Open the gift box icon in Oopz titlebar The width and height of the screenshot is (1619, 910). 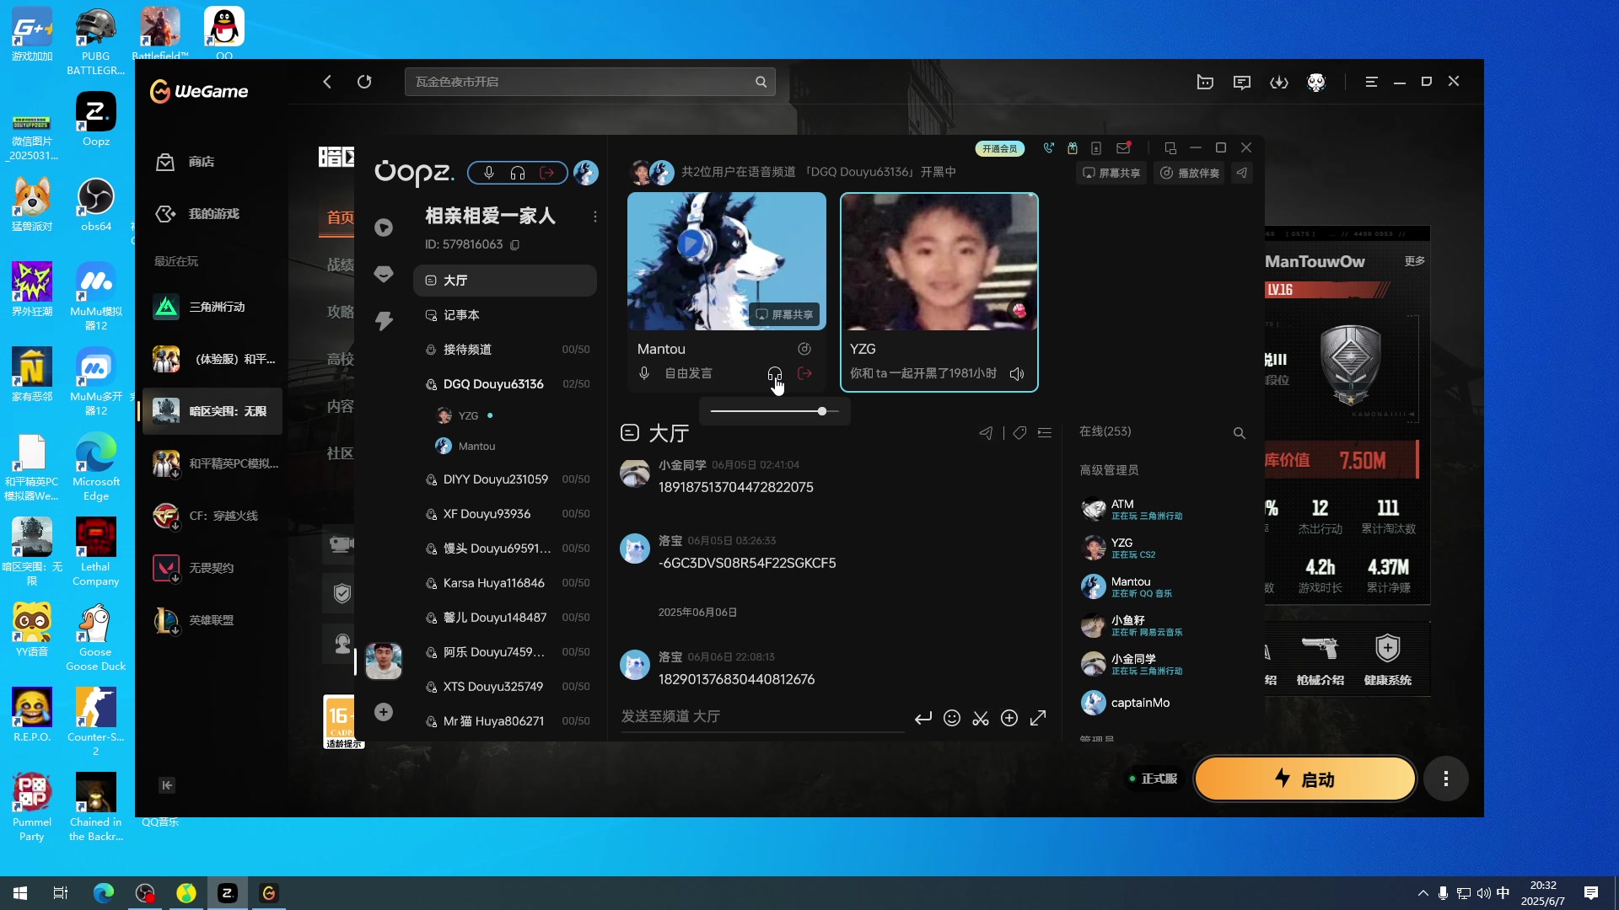1073,148
